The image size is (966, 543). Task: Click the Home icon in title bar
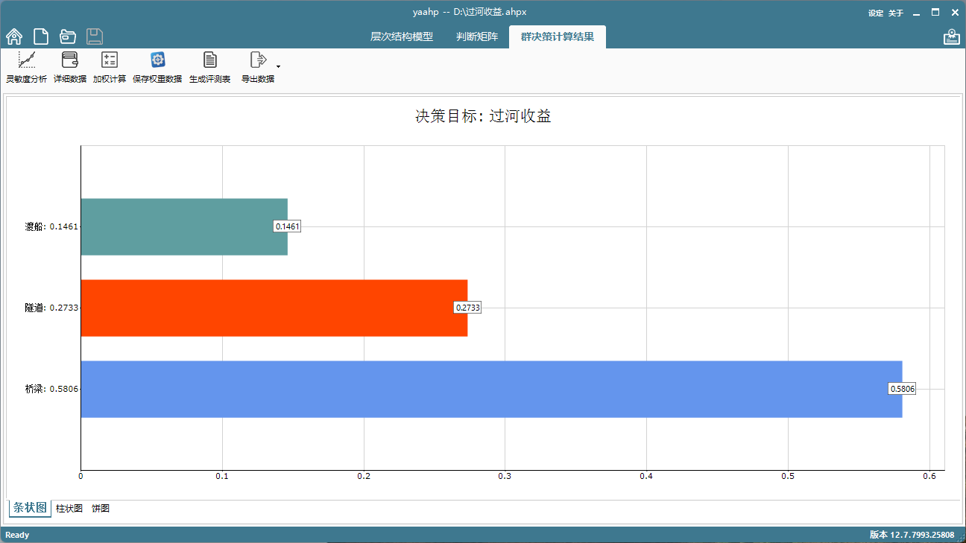tap(14, 36)
